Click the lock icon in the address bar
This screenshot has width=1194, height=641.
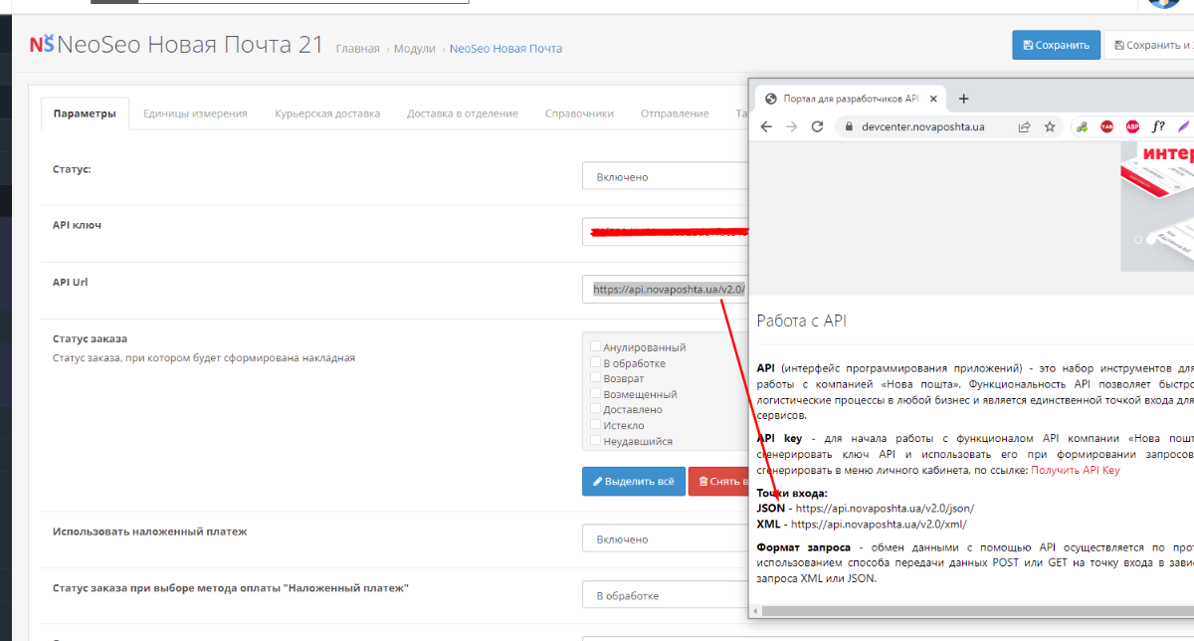coord(850,126)
